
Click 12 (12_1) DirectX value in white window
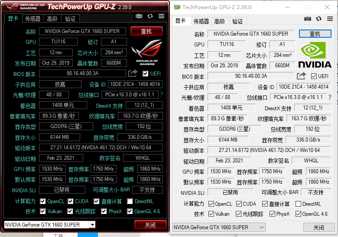[x=312, y=108]
